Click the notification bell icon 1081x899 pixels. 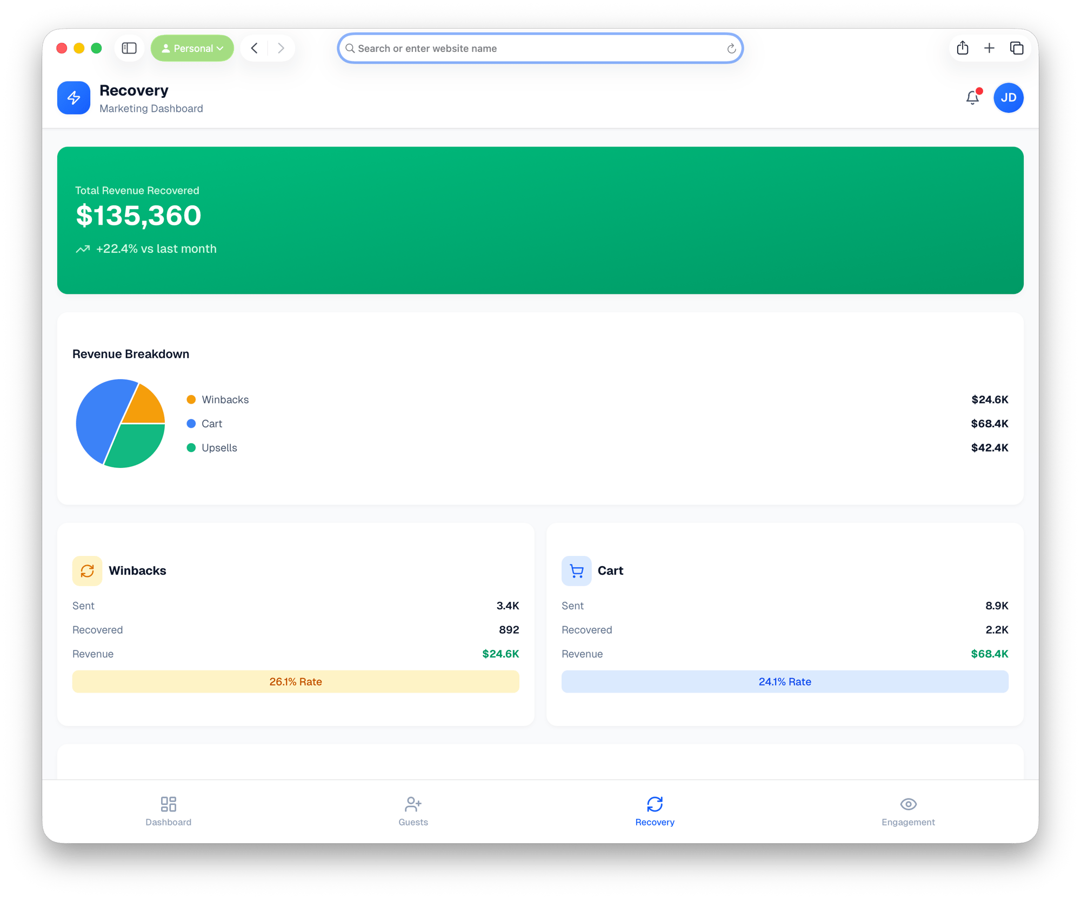point(972,98)
